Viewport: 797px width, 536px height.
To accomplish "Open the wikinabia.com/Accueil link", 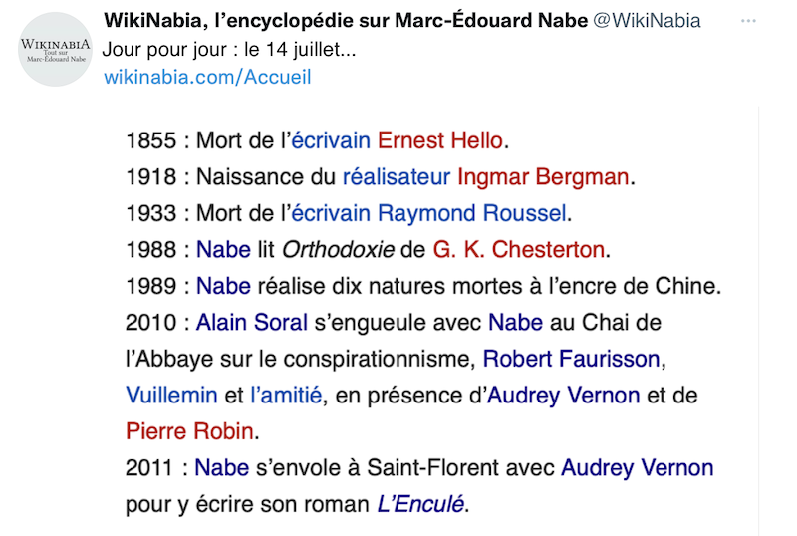I will (207, 77).
